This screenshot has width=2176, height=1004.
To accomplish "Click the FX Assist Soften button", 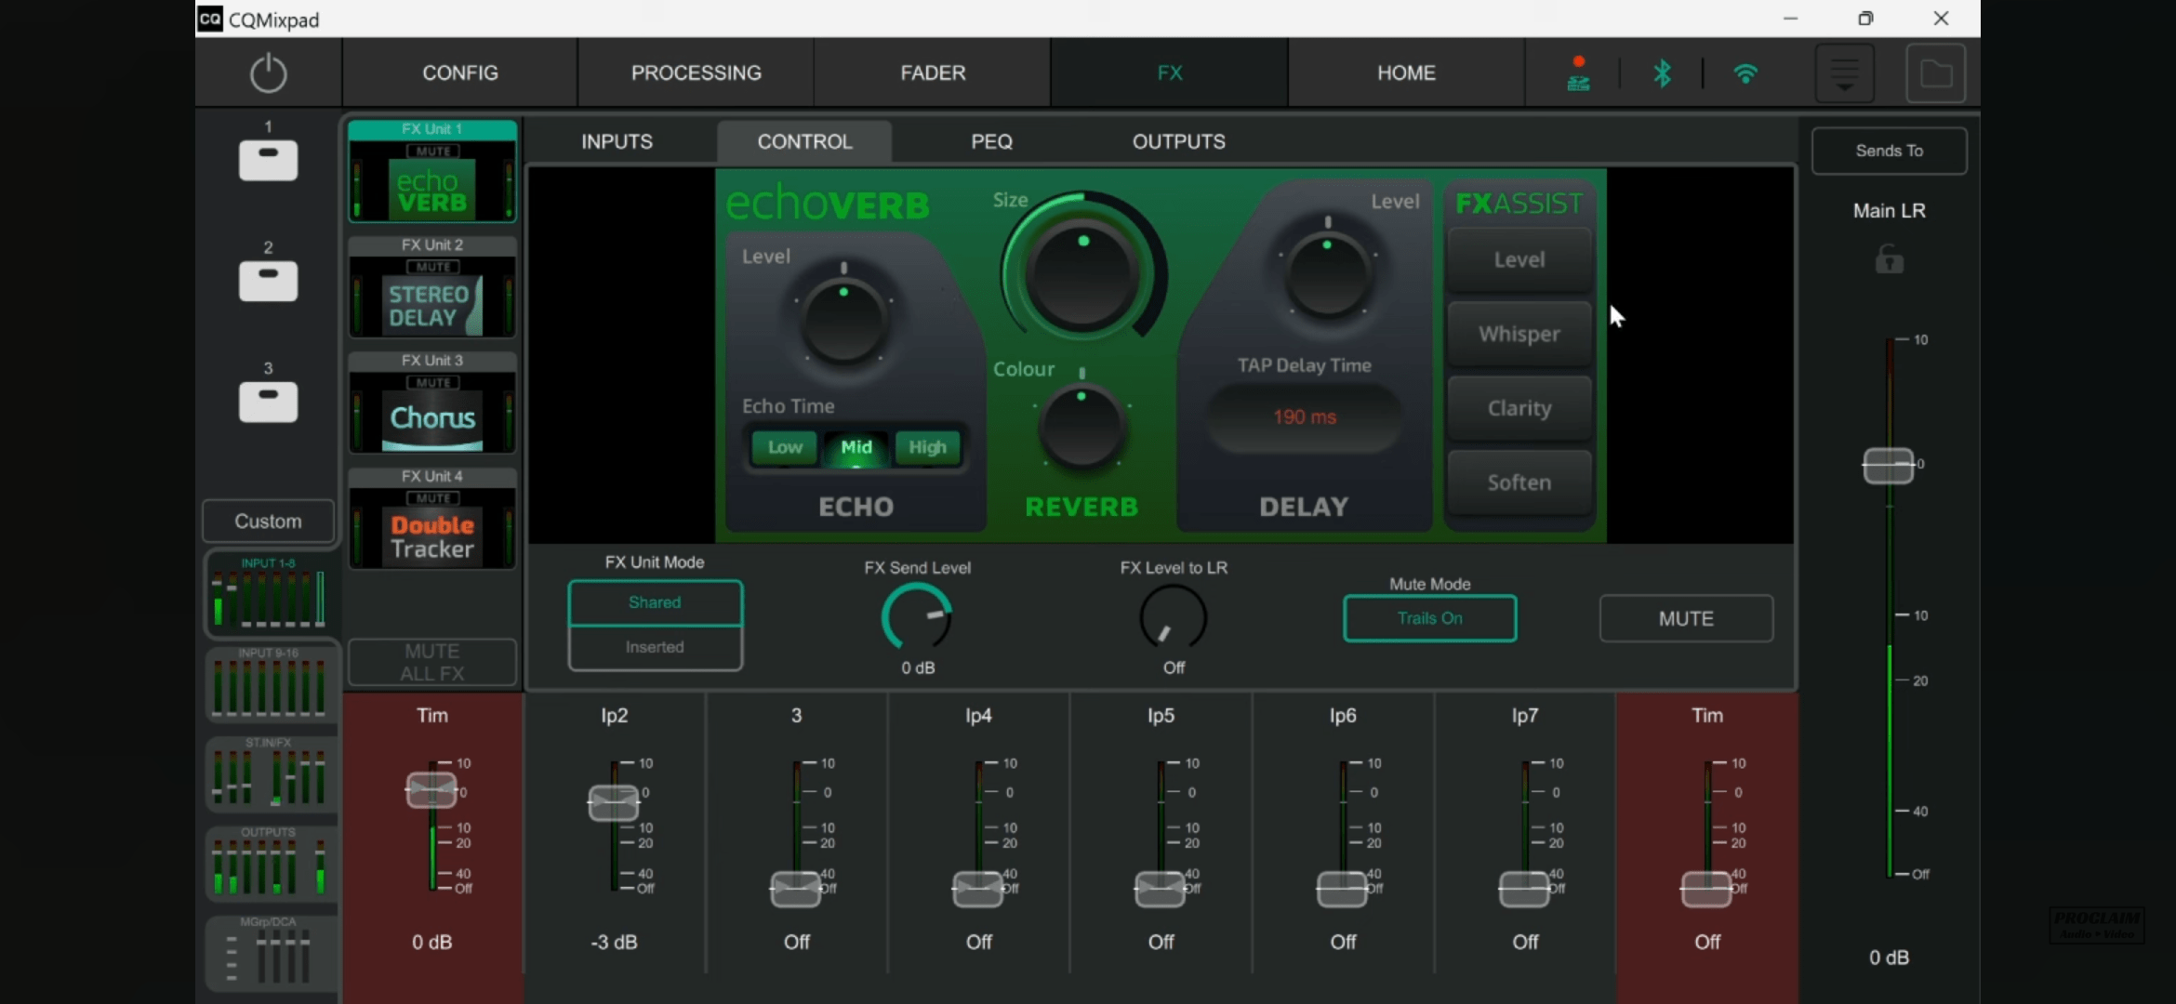I will (x=1519, y=482).
